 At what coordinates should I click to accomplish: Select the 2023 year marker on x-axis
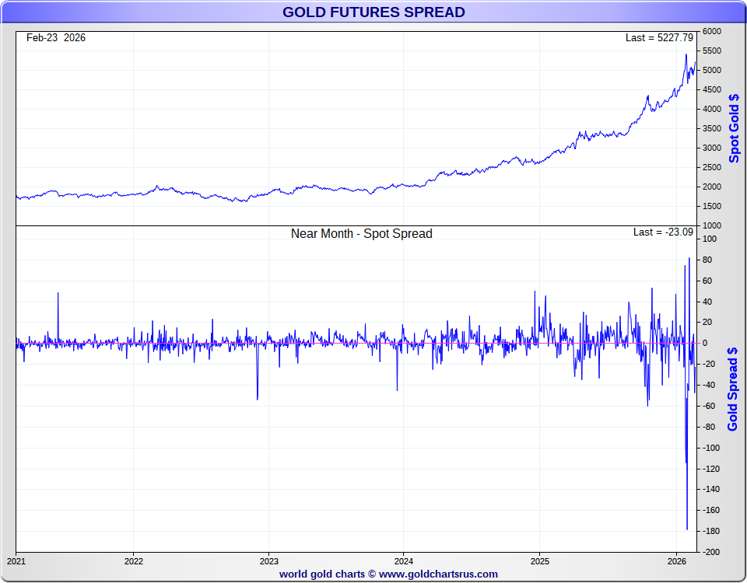[269, 560]
